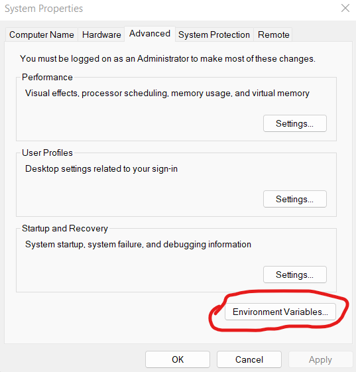Click the Environment Variables button
The height and width of the screenshot is (372, 356).
click(280, 312)
